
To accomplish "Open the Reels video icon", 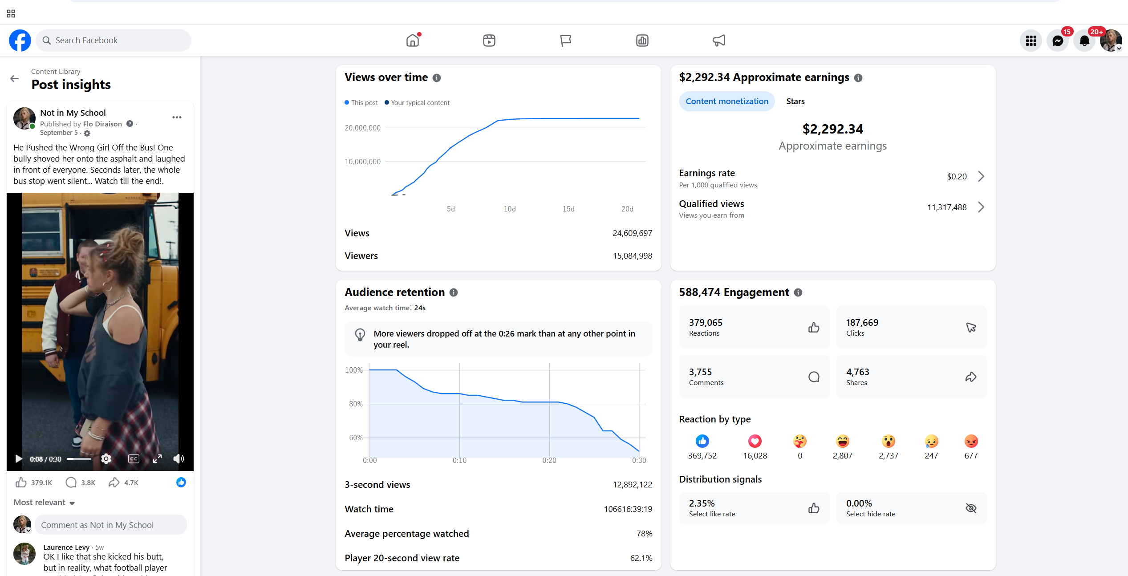I will pyautogui.click(x=489, y=41).
